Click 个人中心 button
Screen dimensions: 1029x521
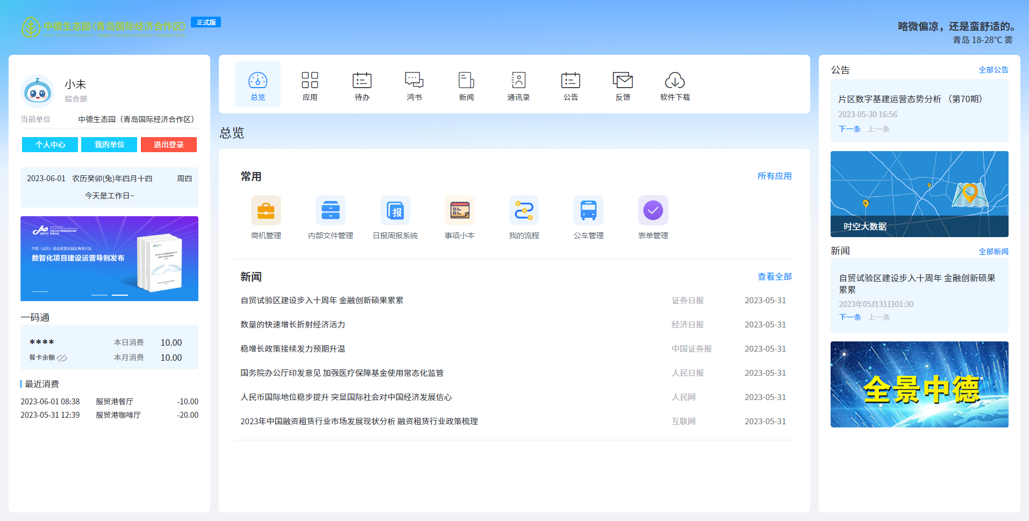pyautogui.click(x=50, y=145)
